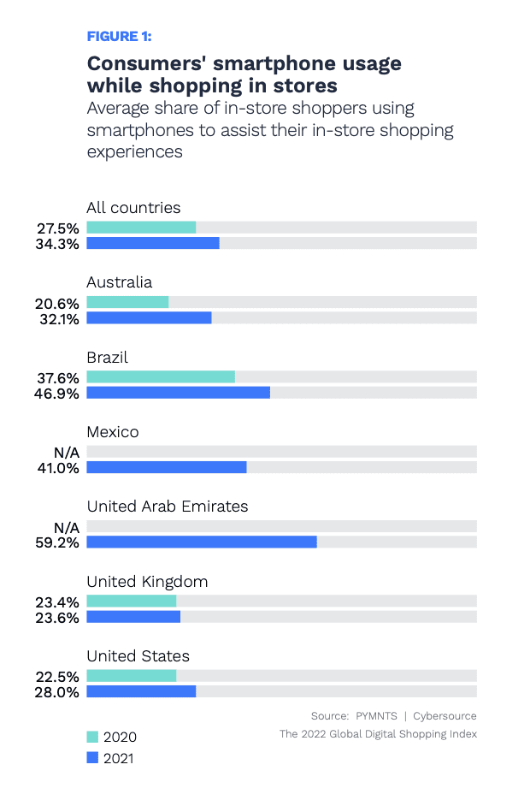Viewport: 530px width, 806px height.
Task: Click the Brazil 2021 blue bar
Action: pyautogui.click(x=178, y=393)
